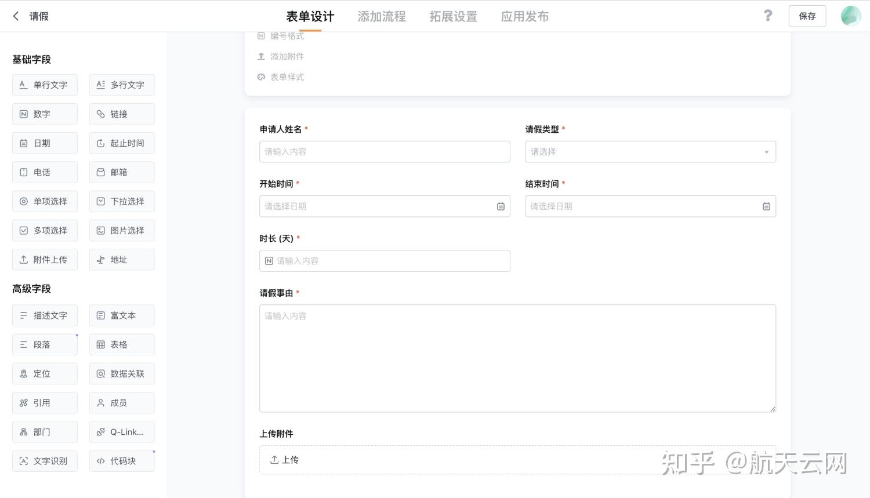Click the 申请人姓名 input field
The image size is (870, 498).
click(385, 152)
